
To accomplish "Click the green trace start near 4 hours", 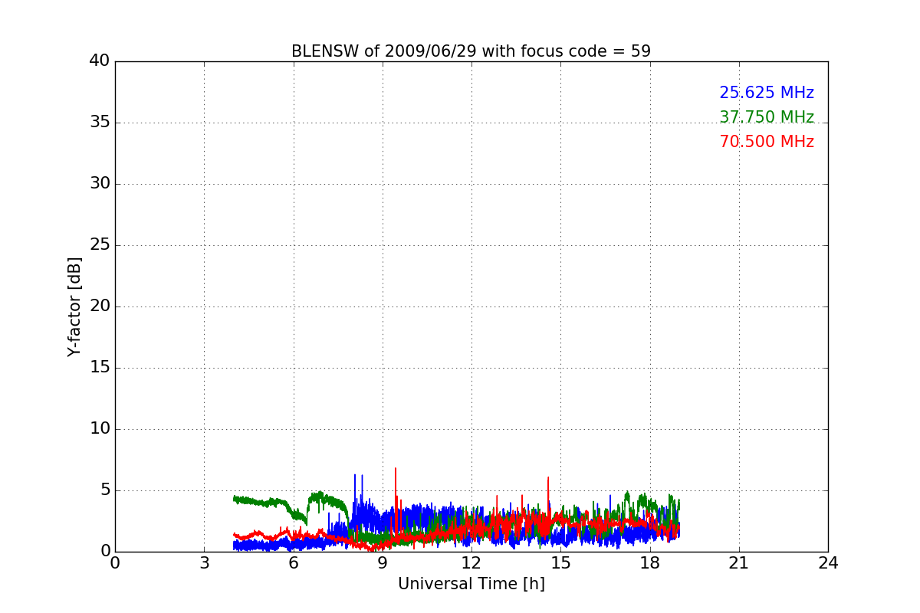I will (236, 498).
